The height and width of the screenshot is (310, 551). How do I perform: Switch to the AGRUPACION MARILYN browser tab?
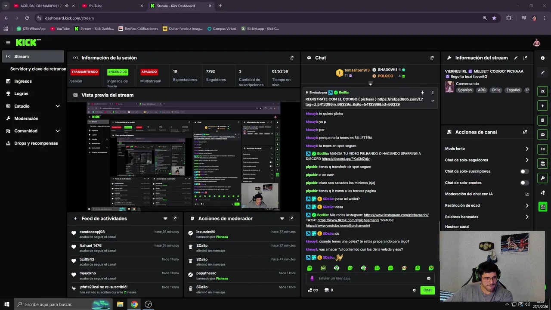[x=44, y=6]
